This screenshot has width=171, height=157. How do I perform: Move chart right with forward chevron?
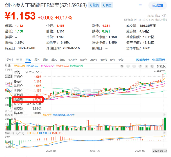146,66
